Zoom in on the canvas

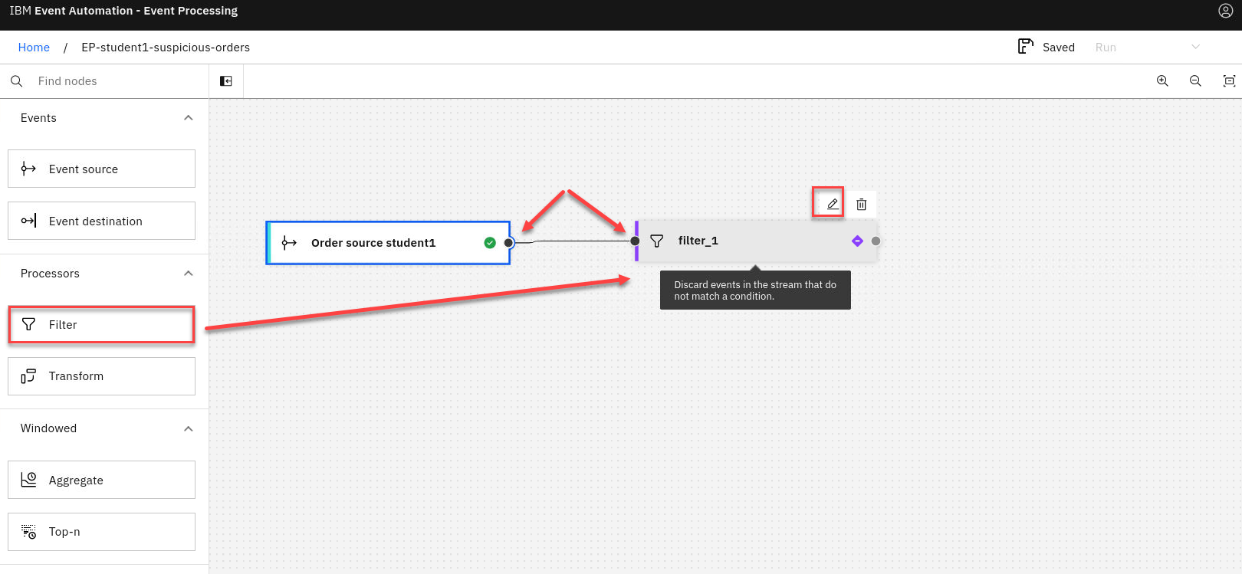tap(1162, 81)
